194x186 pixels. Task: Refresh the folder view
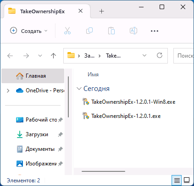click(160, 55)
